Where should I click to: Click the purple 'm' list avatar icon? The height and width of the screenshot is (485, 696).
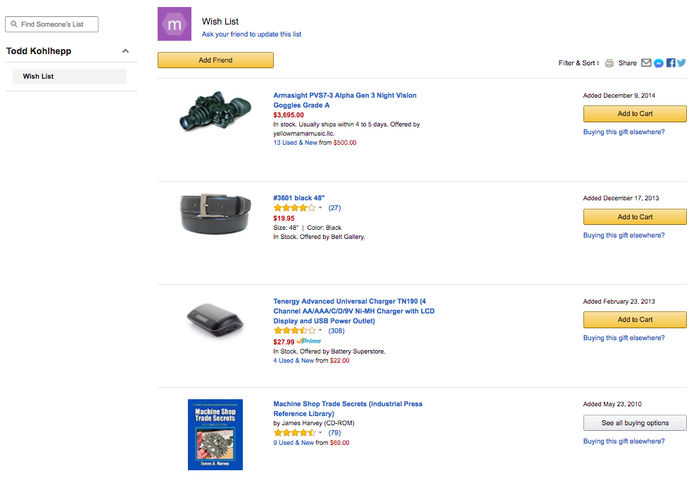tap(174, 23)
